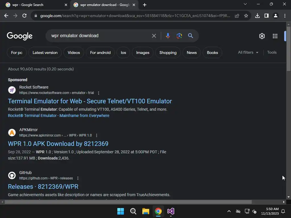Open 'Releases · 8212369/WPR' GitHub link
The height and width of the screenshot is (218, 291).
click(43, 187)
